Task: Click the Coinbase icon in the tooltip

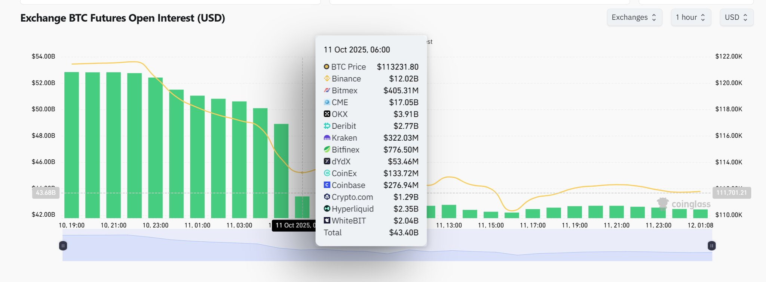Action: coord(327,185)
